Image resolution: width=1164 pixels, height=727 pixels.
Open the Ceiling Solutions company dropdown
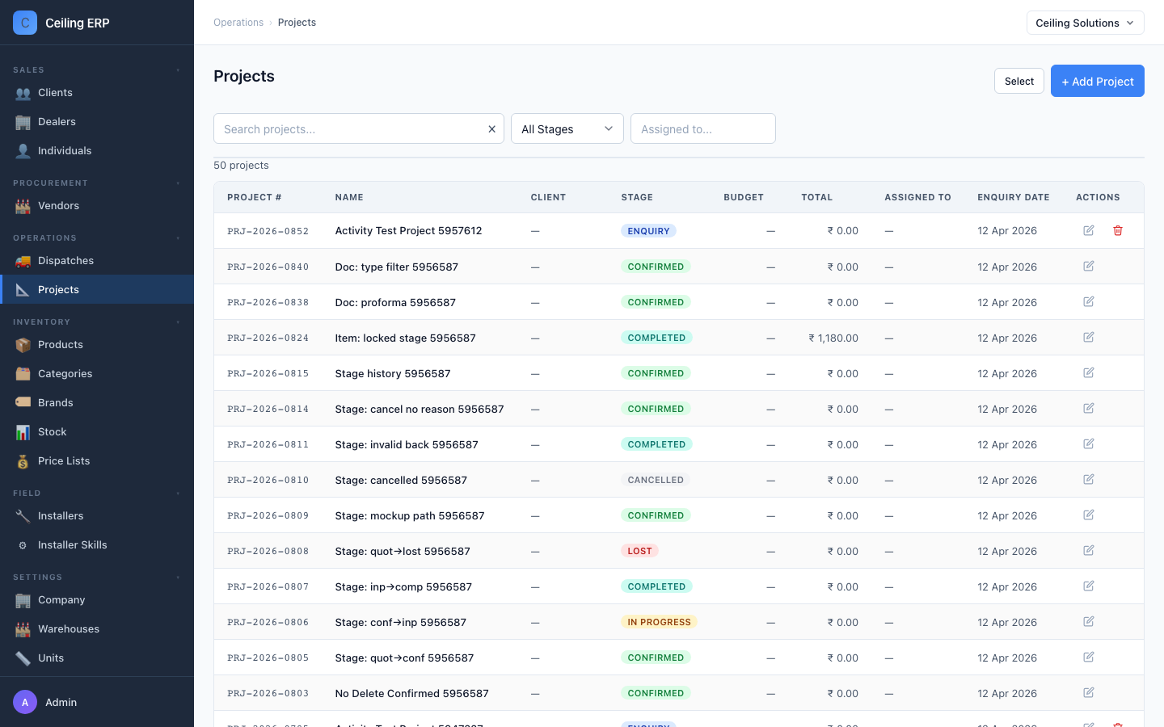[1085, 23]
